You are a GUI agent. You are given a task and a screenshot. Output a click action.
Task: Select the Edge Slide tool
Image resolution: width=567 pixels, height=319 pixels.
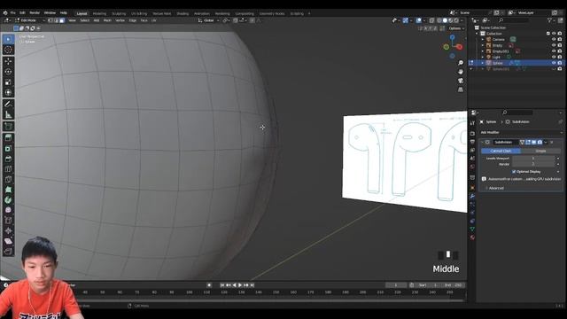(8, 221)
